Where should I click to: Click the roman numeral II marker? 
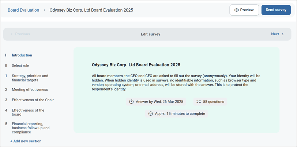pos(6,65)
